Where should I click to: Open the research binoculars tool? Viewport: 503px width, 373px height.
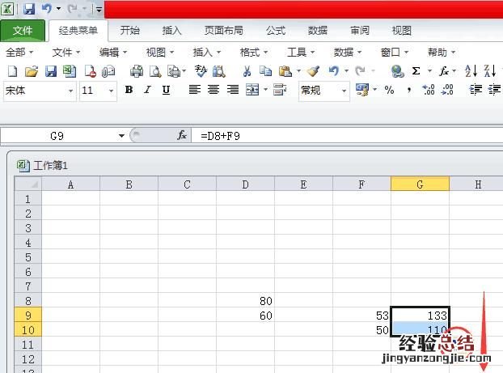tap(219, 71)
